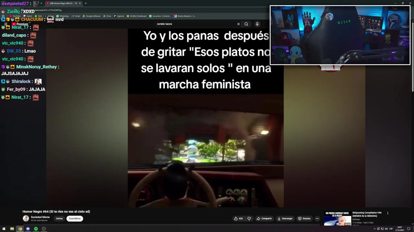
Task: Mute the Humor Negro tab audio icon
Action: pyautogui.click(x=76, y=3)
